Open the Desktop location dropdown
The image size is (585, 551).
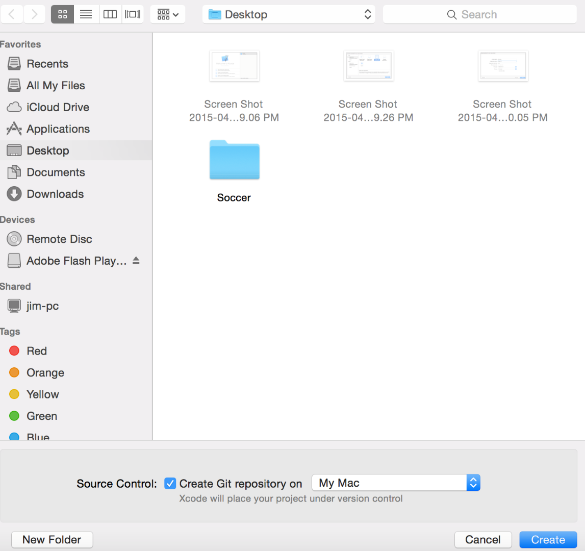(367, 14)
